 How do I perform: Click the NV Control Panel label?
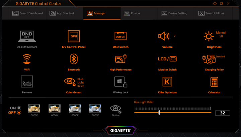[74, 47]
